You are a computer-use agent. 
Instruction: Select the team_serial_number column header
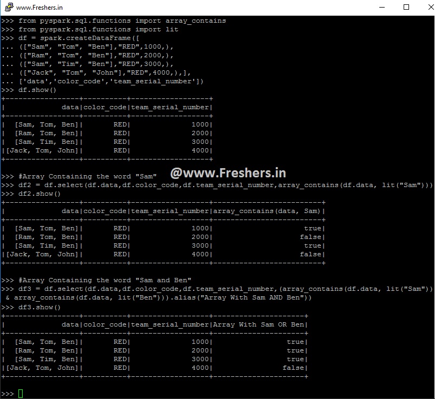pos(172,107)
